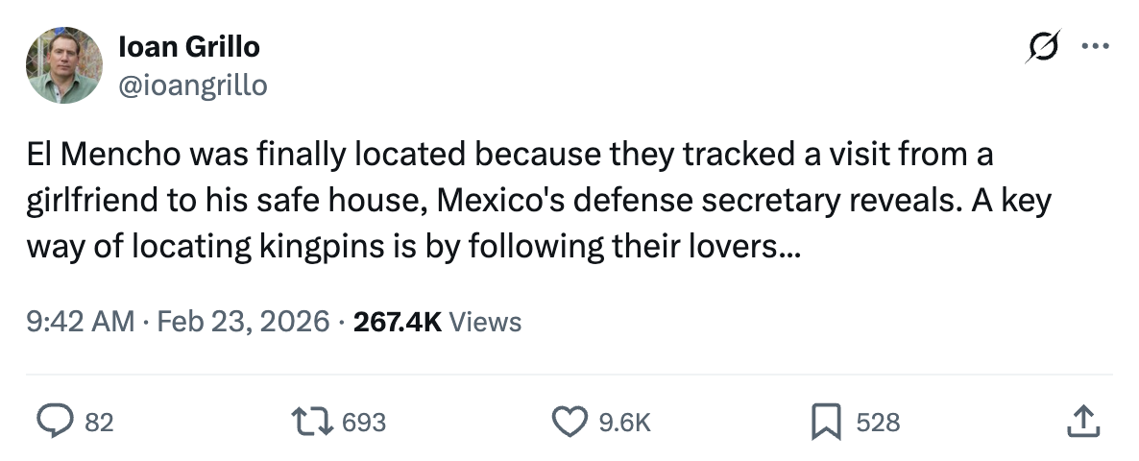This screenshot has height=461, width=1139.
Task: Click the 9.6K likes number
Action: 624,422
